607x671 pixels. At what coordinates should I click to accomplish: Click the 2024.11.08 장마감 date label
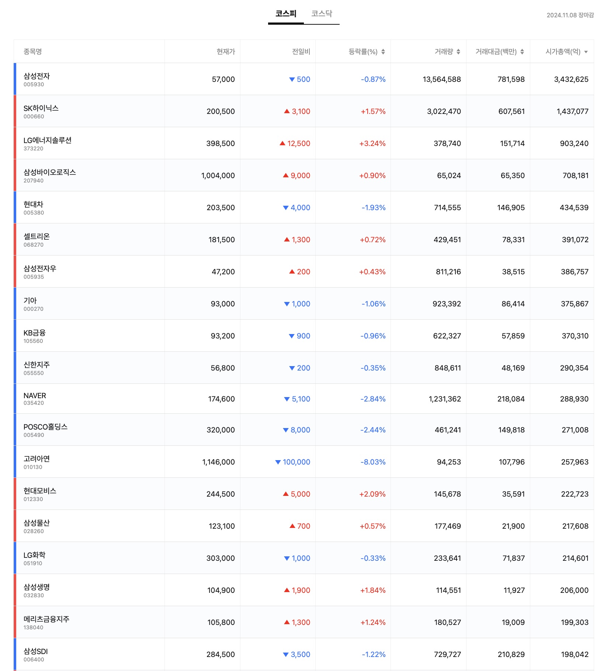coord(570,15)
